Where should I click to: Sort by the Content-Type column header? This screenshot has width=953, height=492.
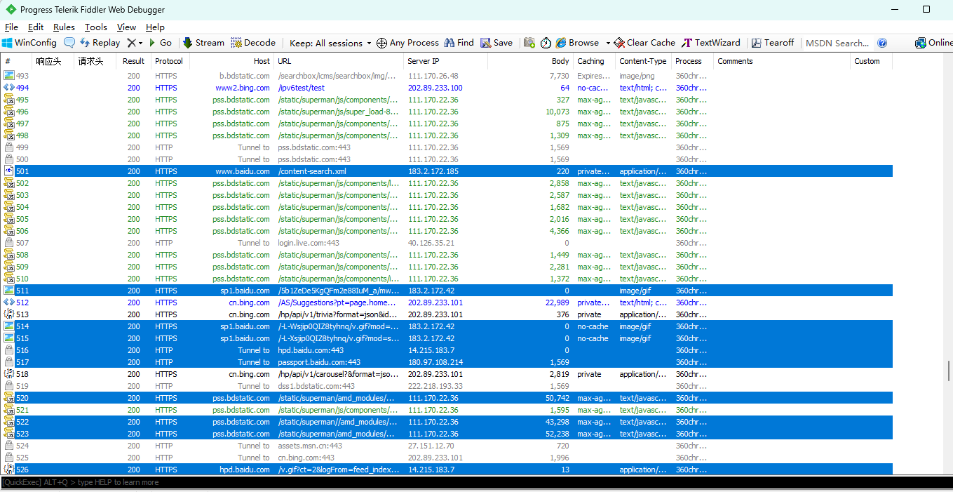click(x=643, y=61)
